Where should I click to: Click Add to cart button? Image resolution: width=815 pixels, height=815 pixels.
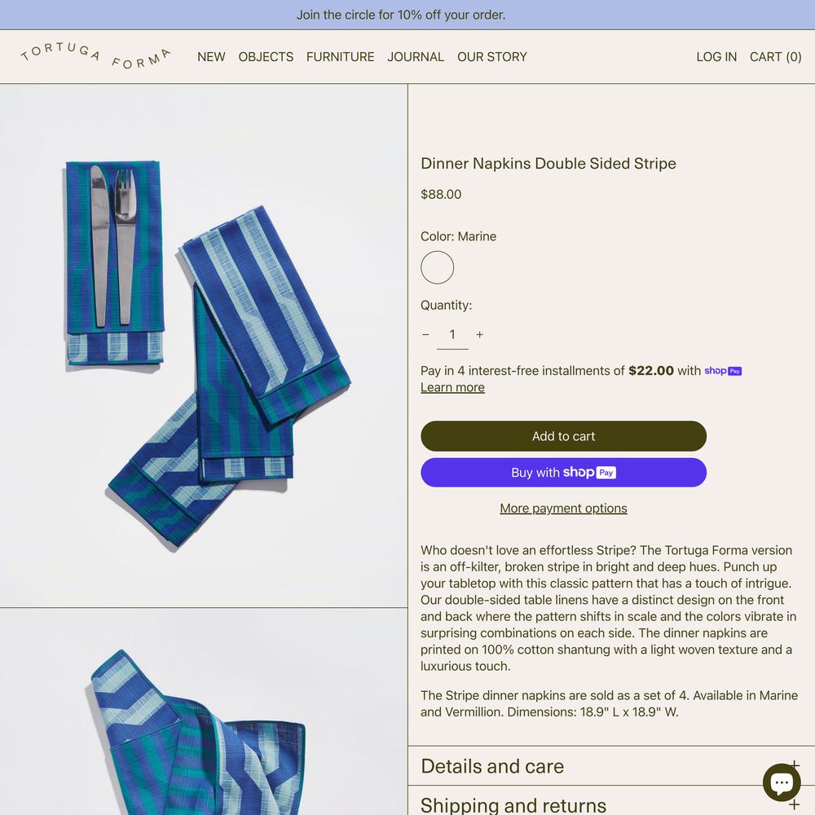click(563, 436)
